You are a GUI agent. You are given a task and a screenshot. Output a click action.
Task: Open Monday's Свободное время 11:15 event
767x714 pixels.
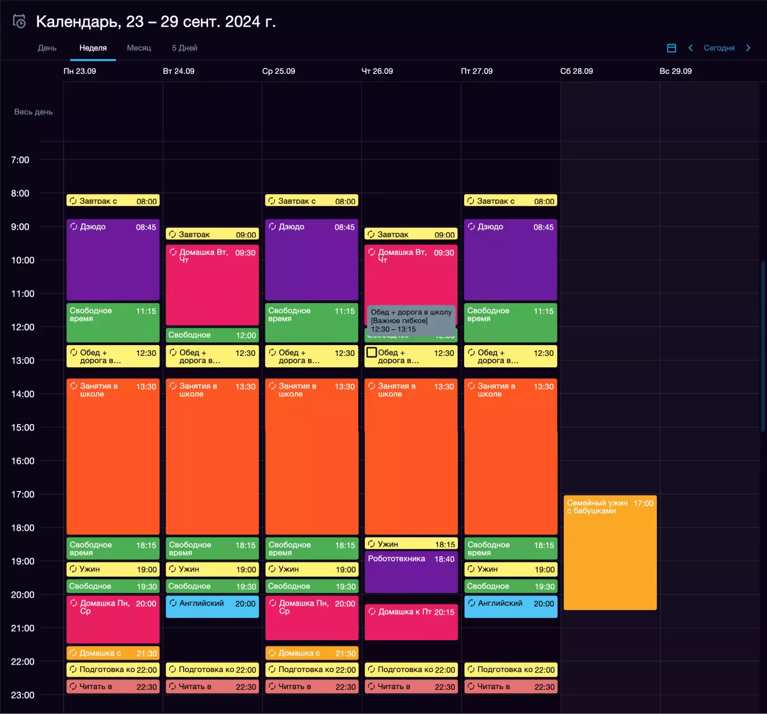(113, 323)
